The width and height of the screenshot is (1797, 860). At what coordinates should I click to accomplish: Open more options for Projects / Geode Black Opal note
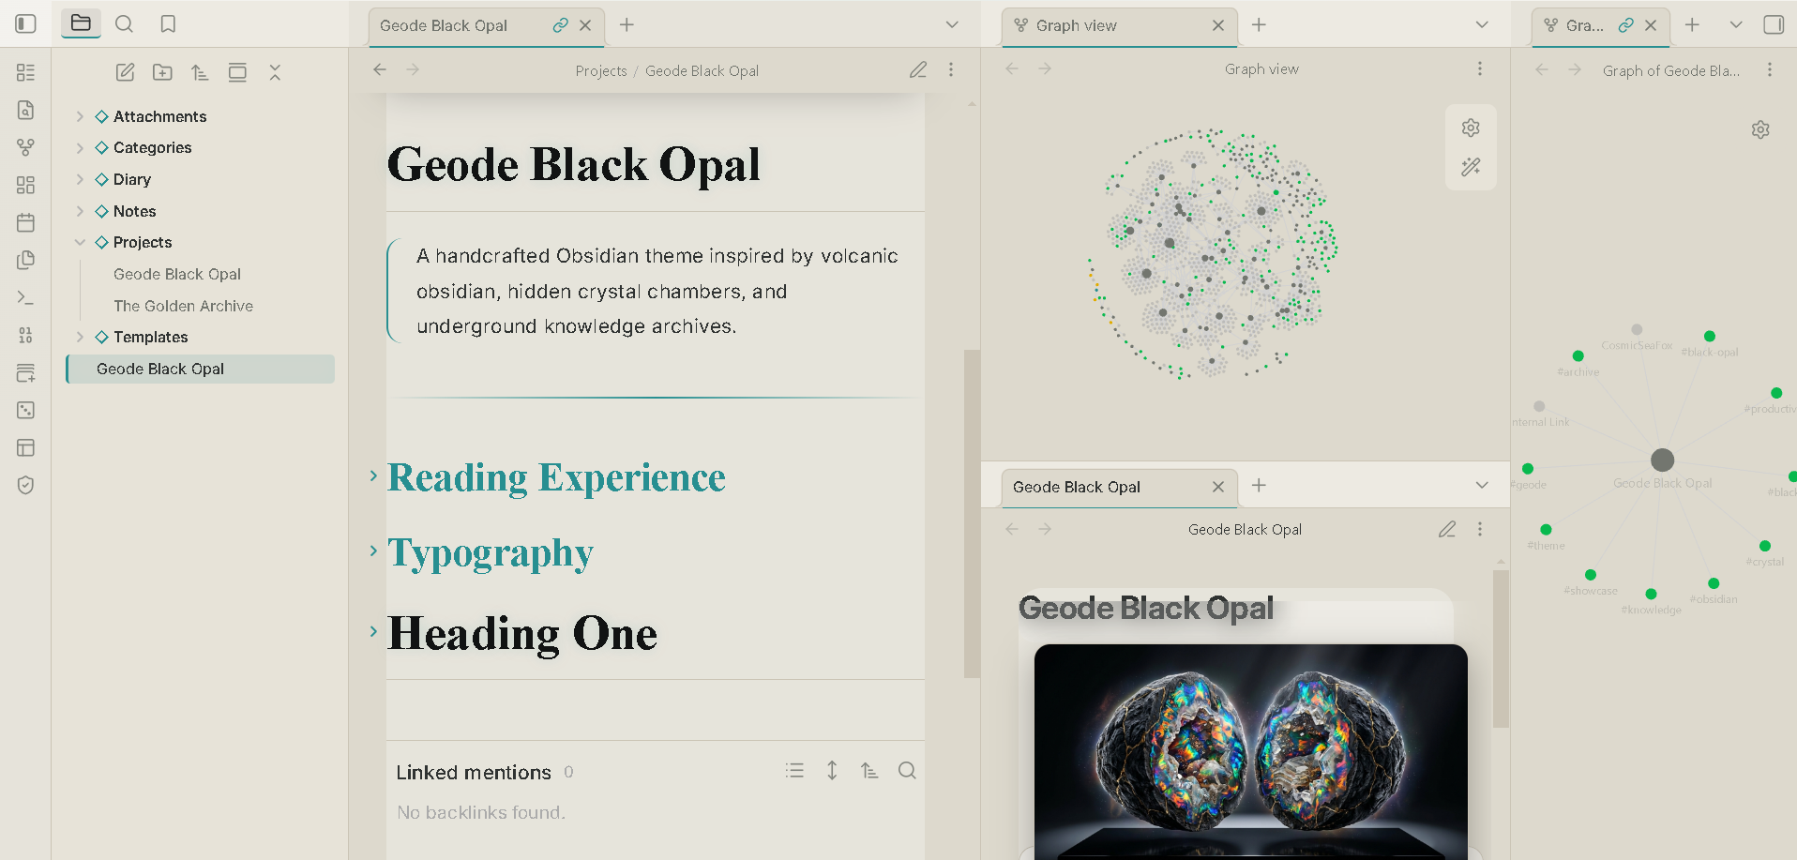(x=951, y=70)
